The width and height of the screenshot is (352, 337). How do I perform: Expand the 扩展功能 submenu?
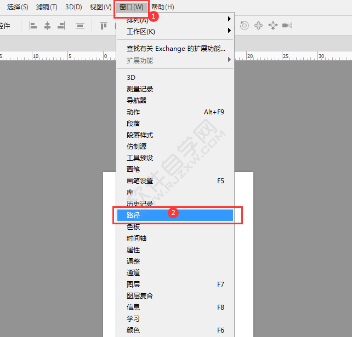175,60
